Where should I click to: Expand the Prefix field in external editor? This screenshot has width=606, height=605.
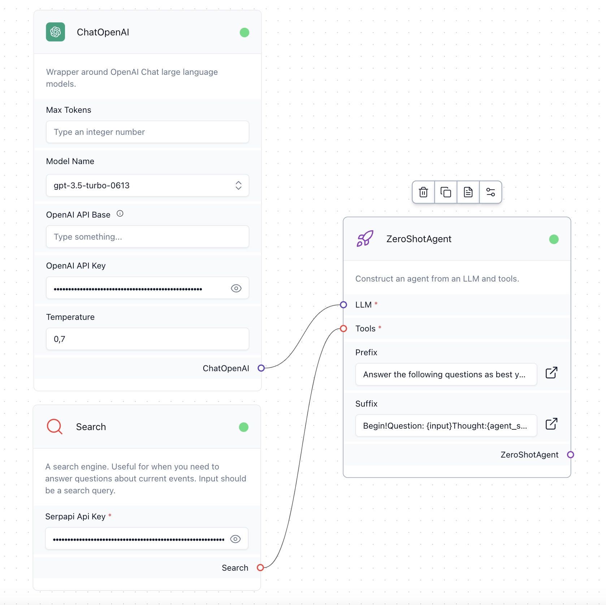coord(551,373)
